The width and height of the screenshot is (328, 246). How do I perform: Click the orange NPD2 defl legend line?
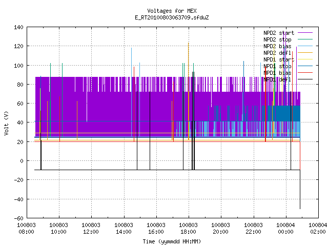pos(305,53)
